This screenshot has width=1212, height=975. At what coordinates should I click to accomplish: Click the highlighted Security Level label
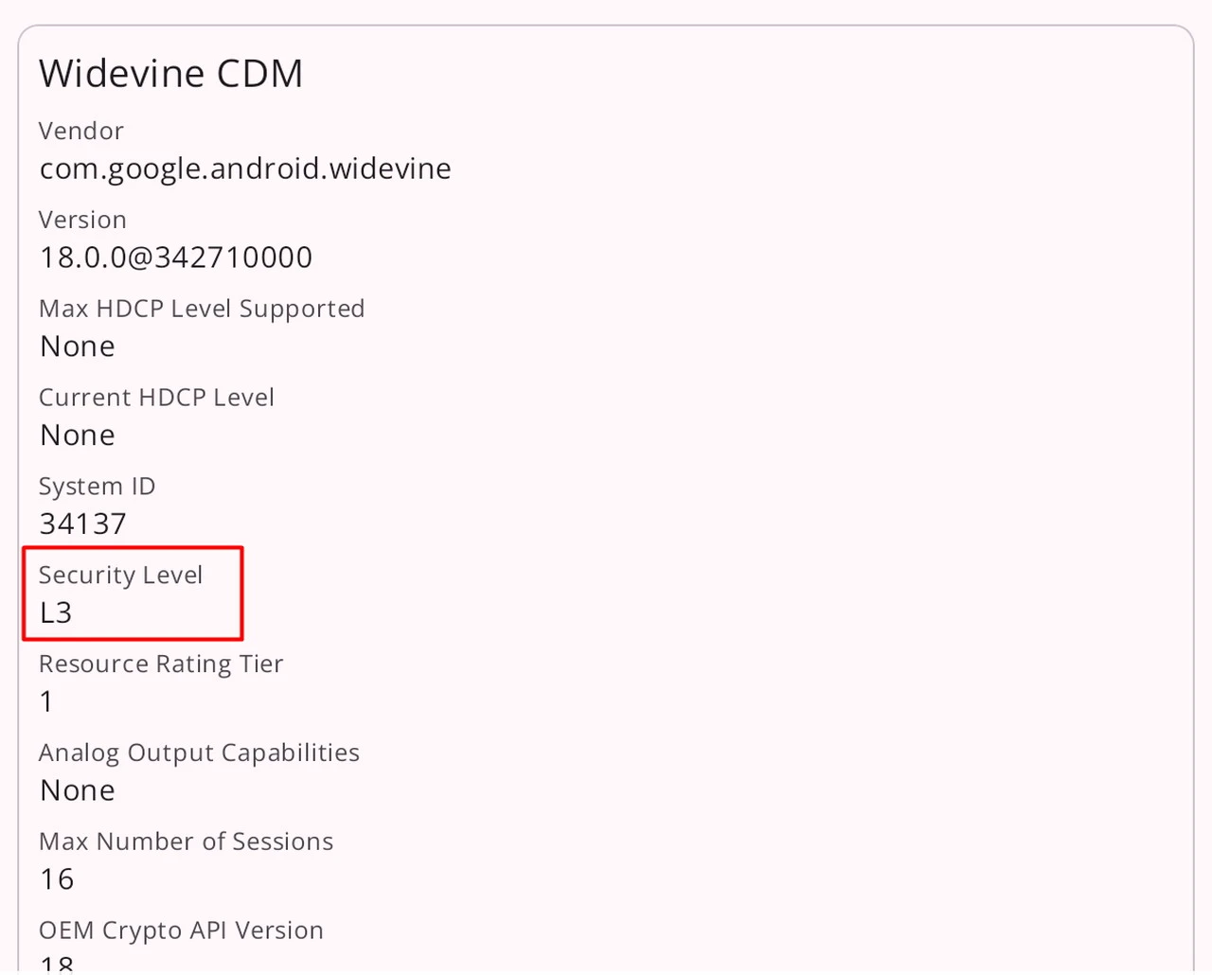tap(120, 575)
